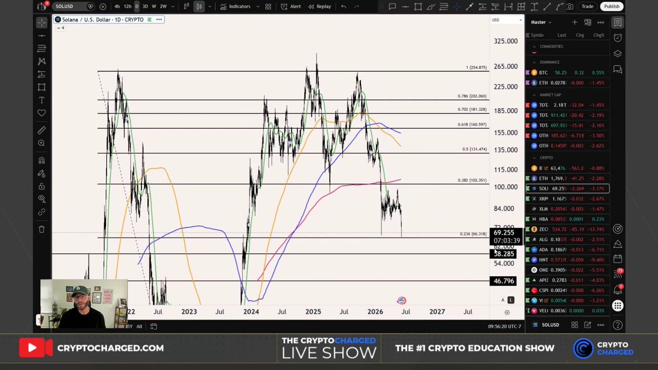Open the Indicators menu
The height and width of the screenshot is (370, 658).
click(x=236, y=7)
